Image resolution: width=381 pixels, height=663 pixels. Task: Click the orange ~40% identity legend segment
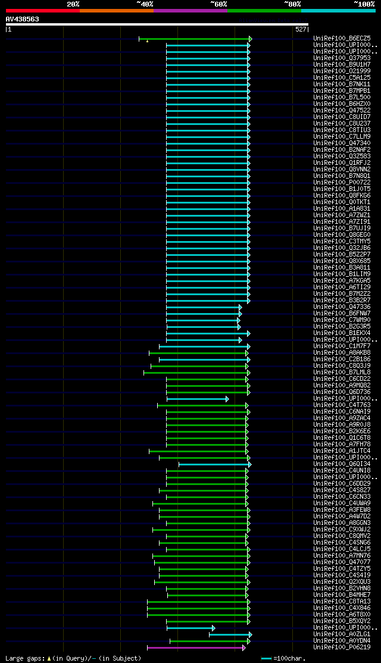click(x=117, y=10)
